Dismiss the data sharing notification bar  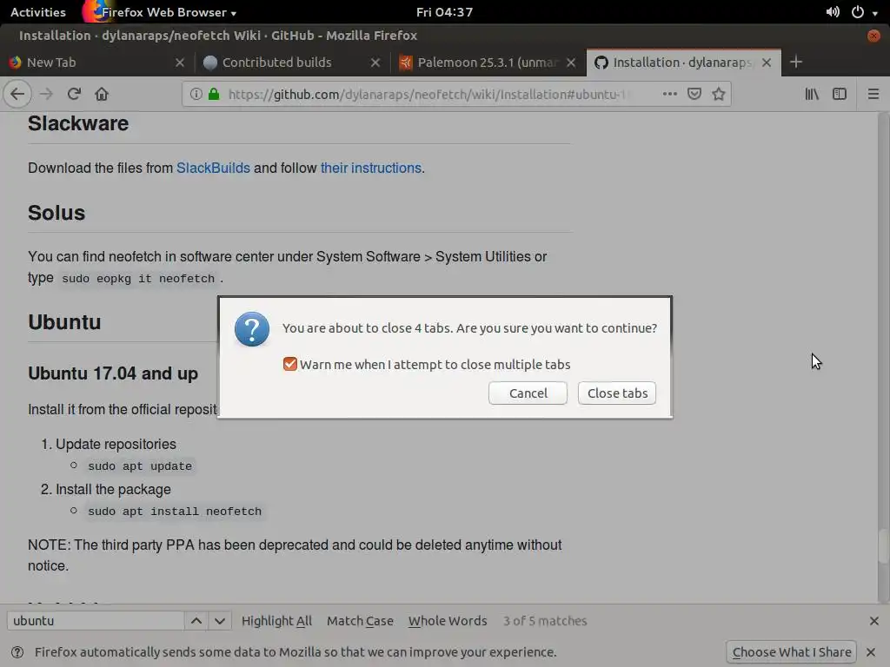[x=871, y=651]
